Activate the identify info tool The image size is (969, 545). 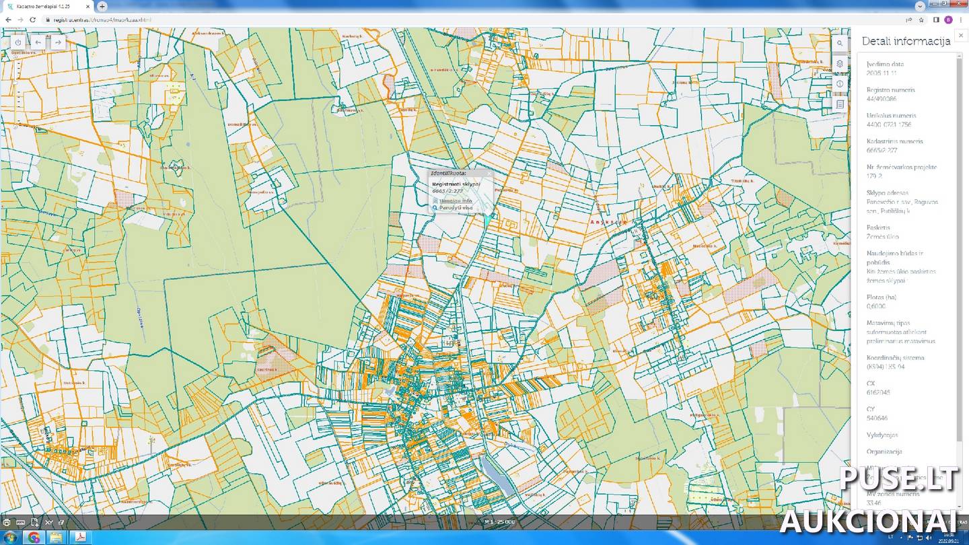coord(840,84)
